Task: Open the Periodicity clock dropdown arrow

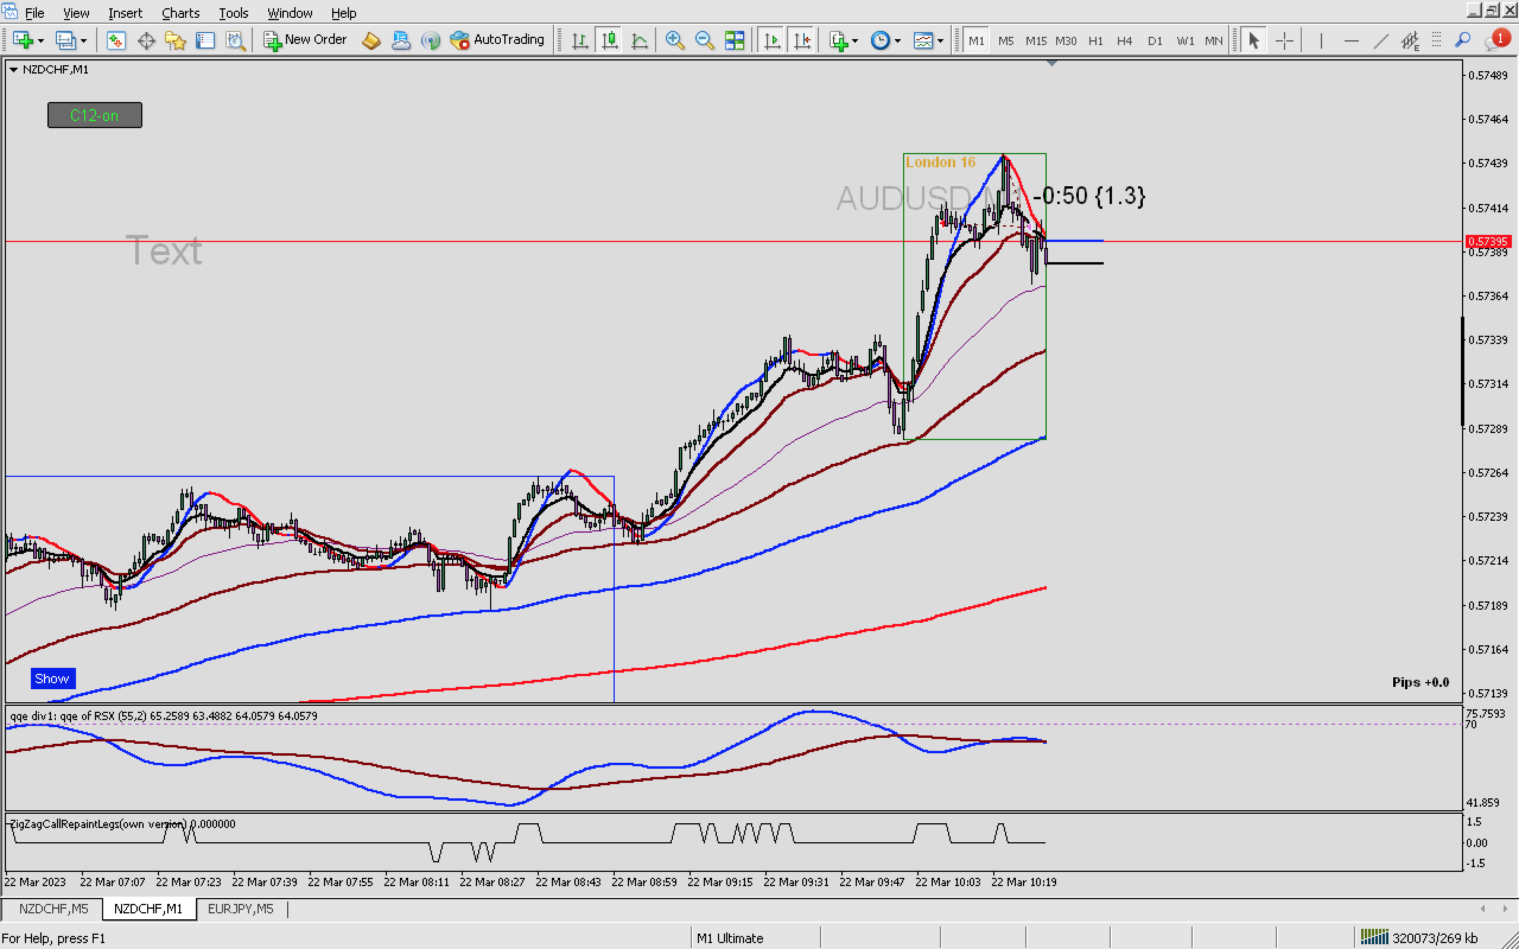Action: (898, 41)
